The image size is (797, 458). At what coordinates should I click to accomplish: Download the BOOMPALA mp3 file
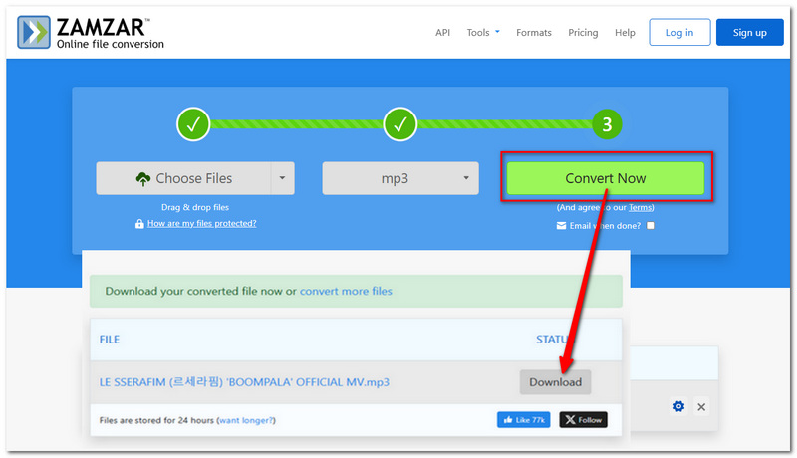555,382
